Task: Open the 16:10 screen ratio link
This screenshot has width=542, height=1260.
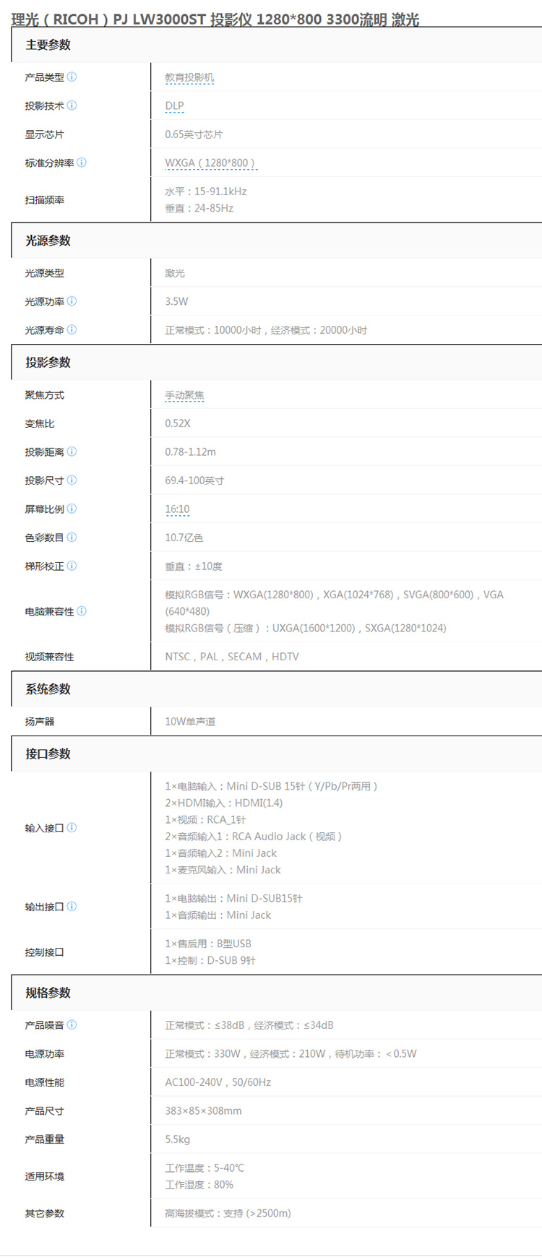Action: click(177, 509)
